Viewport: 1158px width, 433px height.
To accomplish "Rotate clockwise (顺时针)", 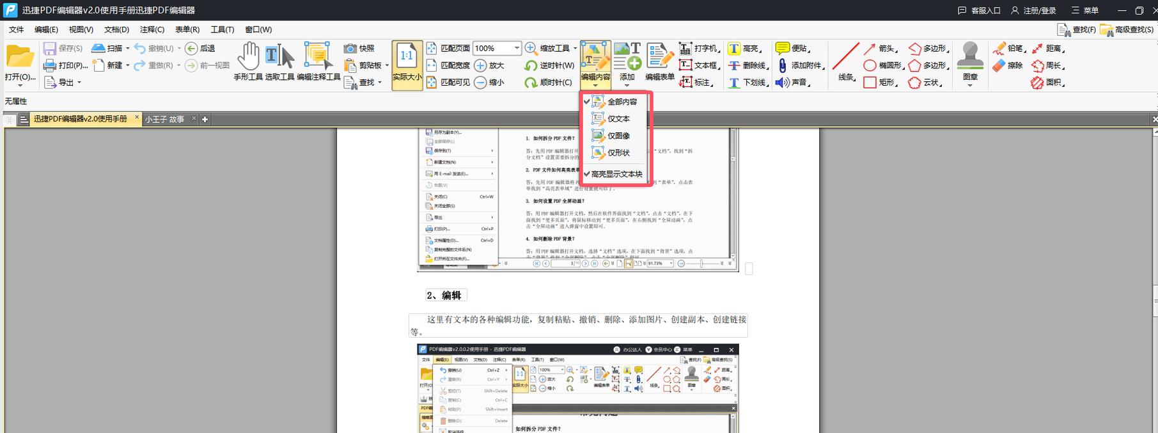I will tap(549, 83).
